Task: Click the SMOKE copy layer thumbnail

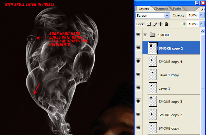Action: [x=153, y=128]
